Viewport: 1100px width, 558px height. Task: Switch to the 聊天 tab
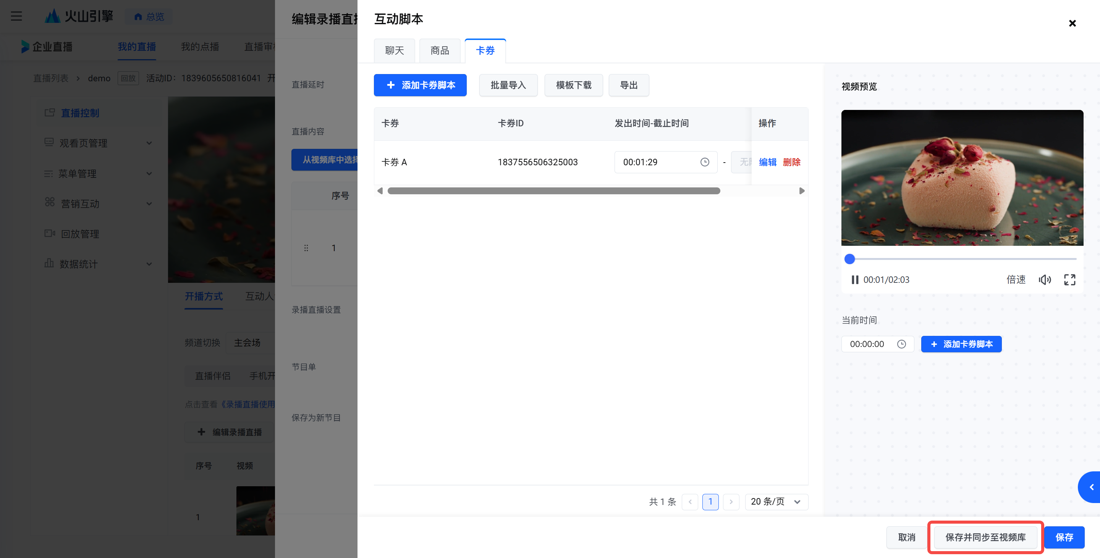(x=394, y=51)
